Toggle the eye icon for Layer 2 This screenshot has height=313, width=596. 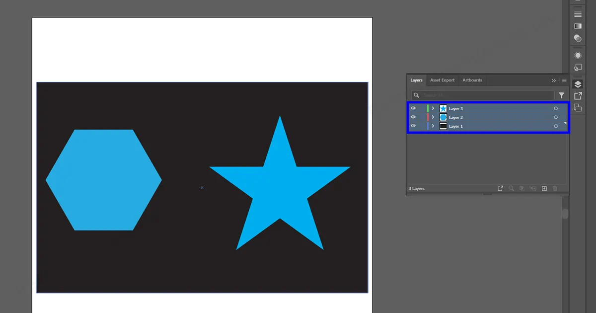(x=413, y=117)
